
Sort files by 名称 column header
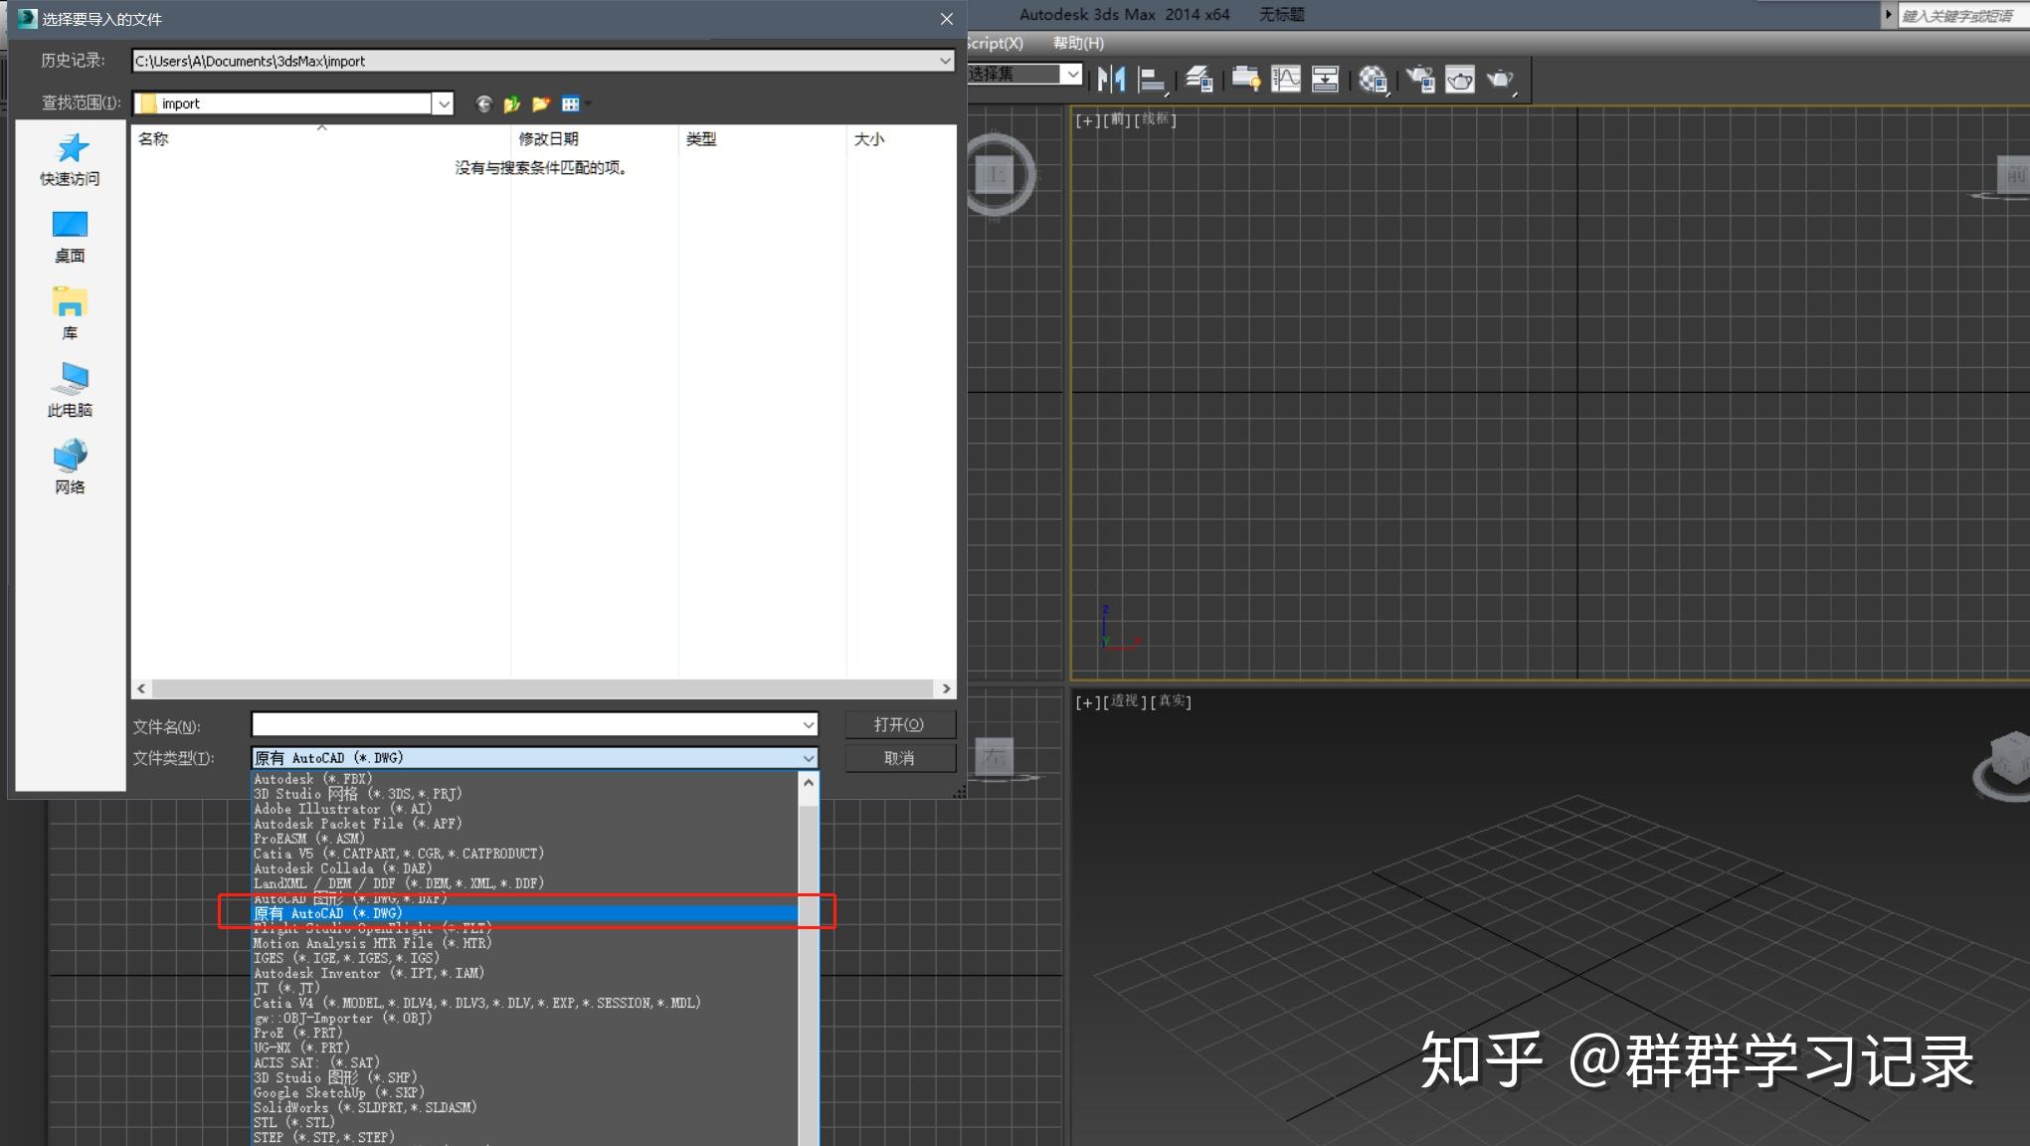coord(321,139)
